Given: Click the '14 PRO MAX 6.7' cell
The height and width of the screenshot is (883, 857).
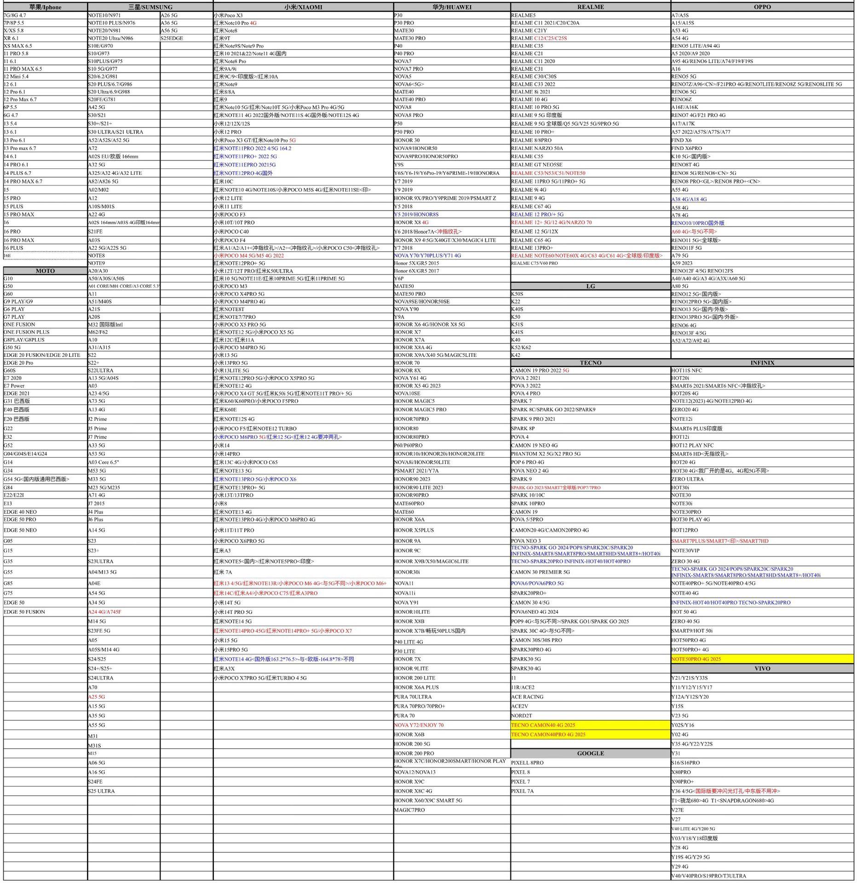Looking at the screenshot, I should [x=45, y=181].
